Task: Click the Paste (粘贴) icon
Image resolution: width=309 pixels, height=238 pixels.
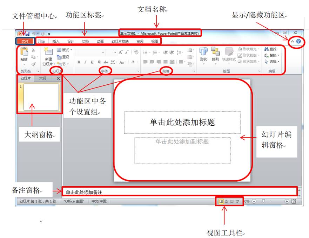Action: [x=23, y=52]
